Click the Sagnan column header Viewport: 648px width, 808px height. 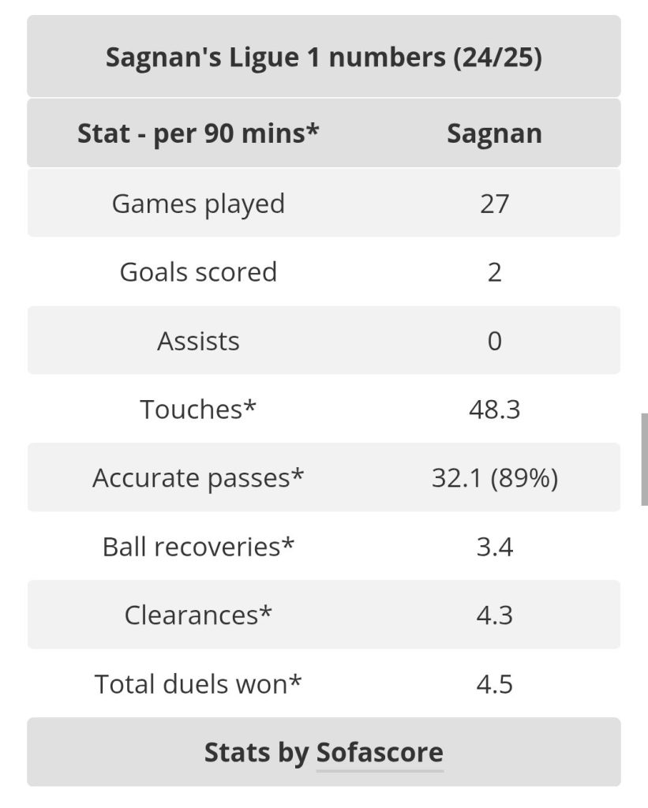(494, 134)
